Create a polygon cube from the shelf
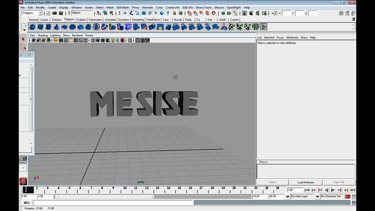 point(40,27)
